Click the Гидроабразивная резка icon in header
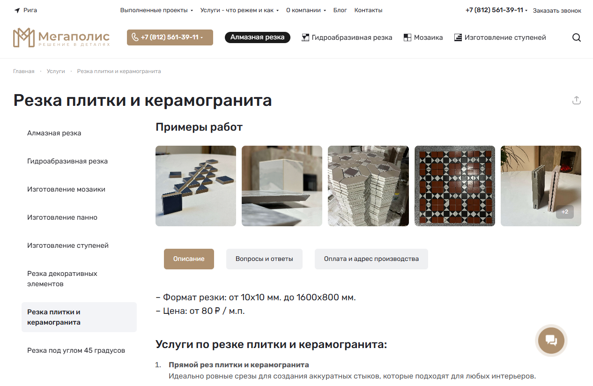The width and height of the screenshot is (593, 386). coord(305,37)
